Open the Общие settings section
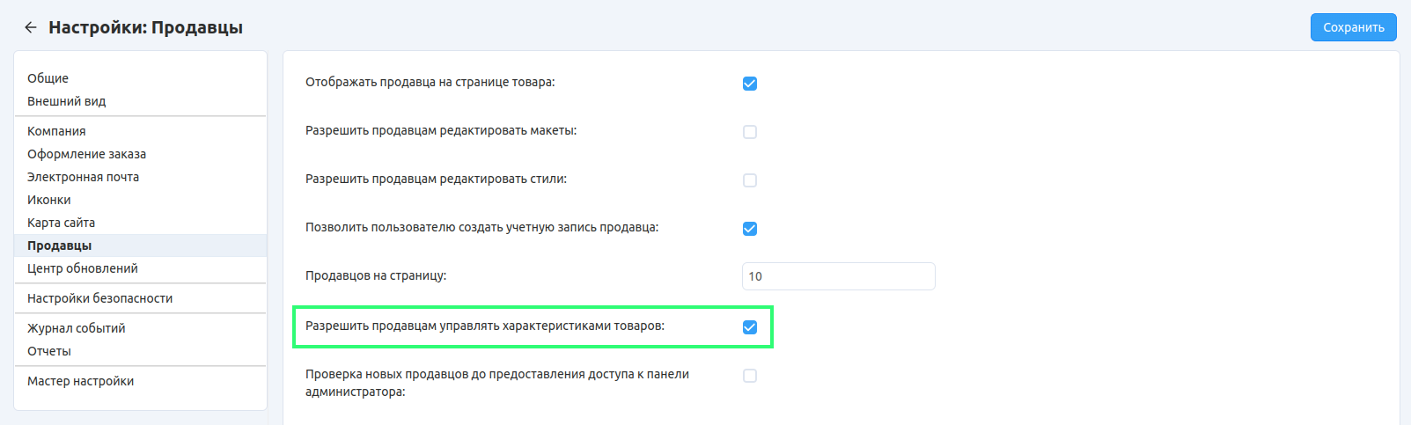This screenshot has width=1411, height=425. tap(48, 78)
